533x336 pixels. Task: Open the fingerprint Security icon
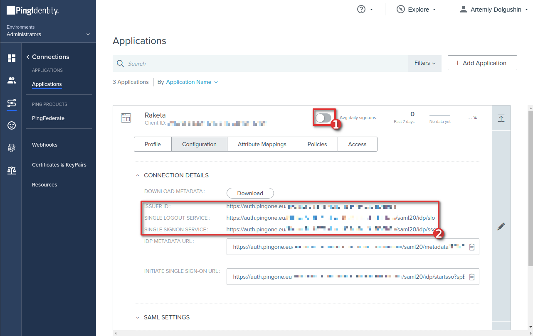coord(12,148)
